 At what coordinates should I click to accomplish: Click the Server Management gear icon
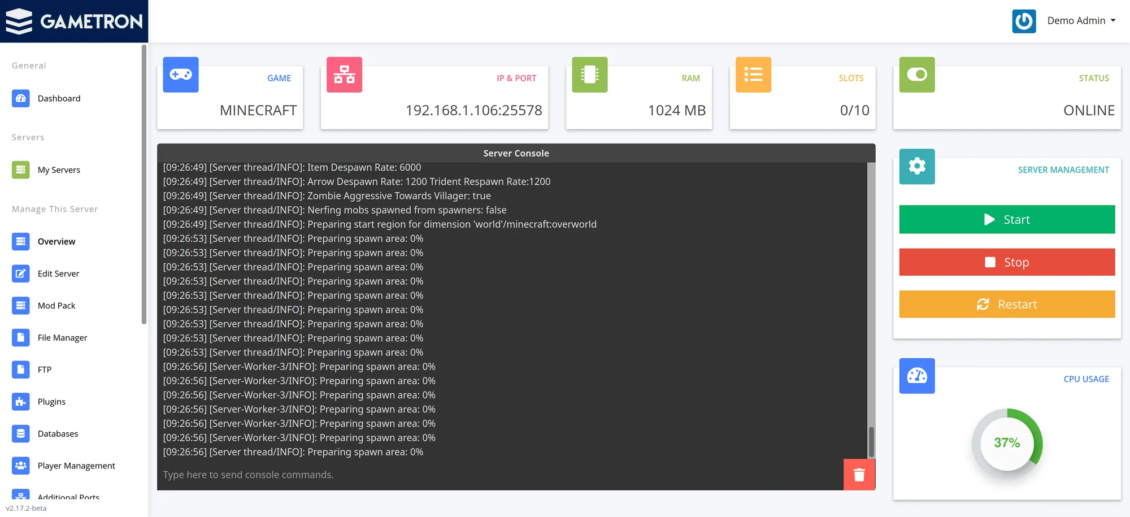click(917, 167)
